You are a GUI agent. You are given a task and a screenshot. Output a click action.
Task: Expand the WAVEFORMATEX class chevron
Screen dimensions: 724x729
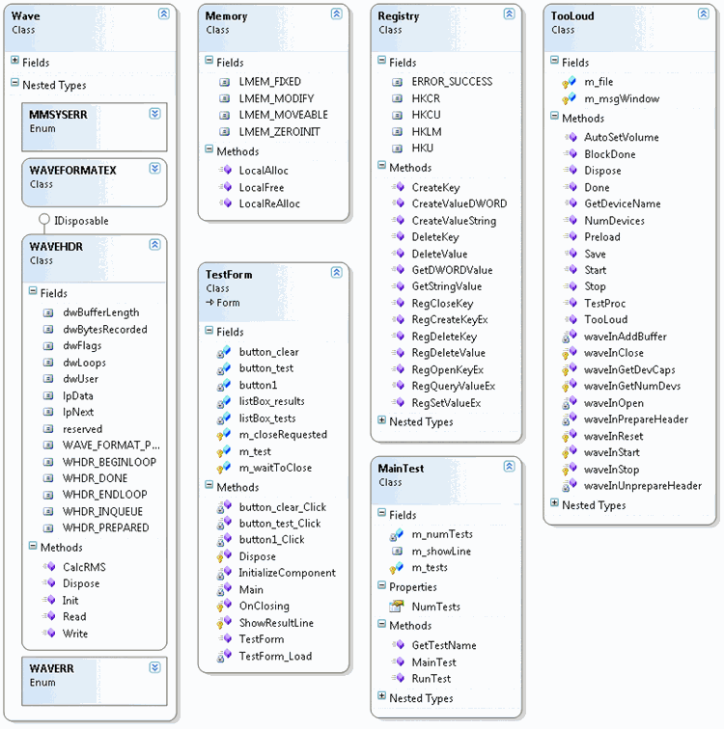click(155, 169)
